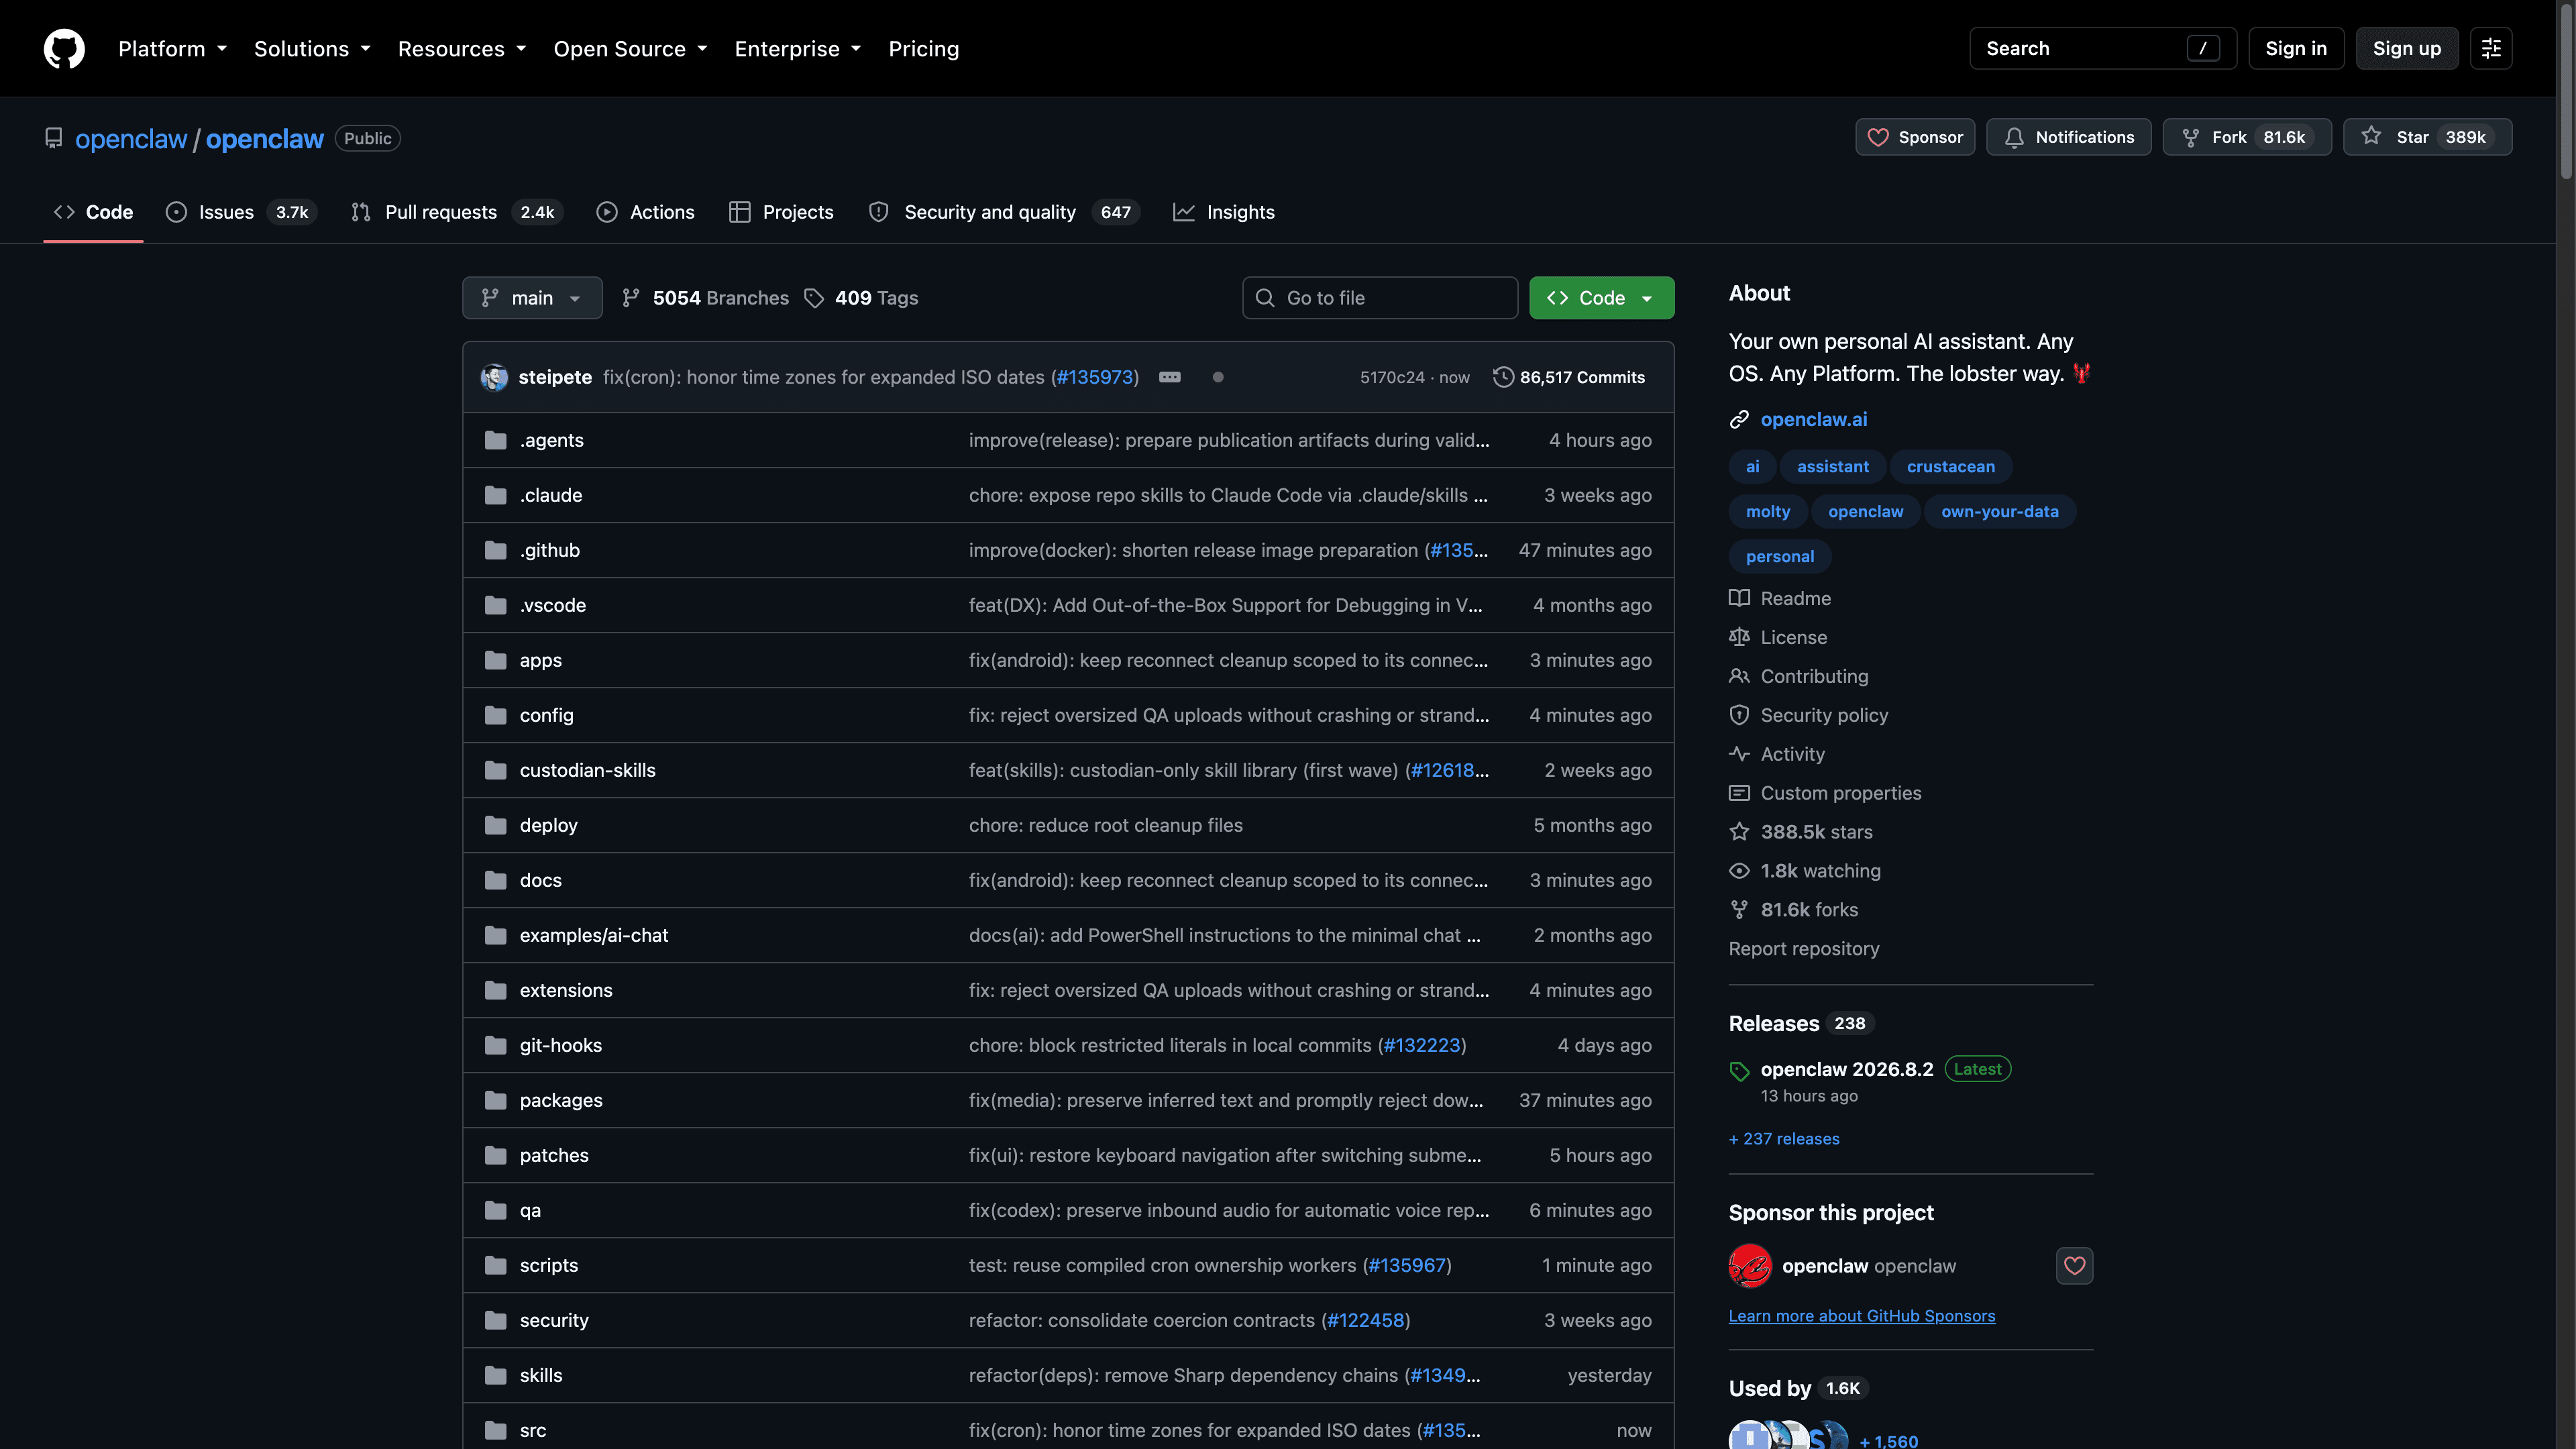Expand the Resources menu
This screenshot has height=1449, width=2576.
(462, 48)
